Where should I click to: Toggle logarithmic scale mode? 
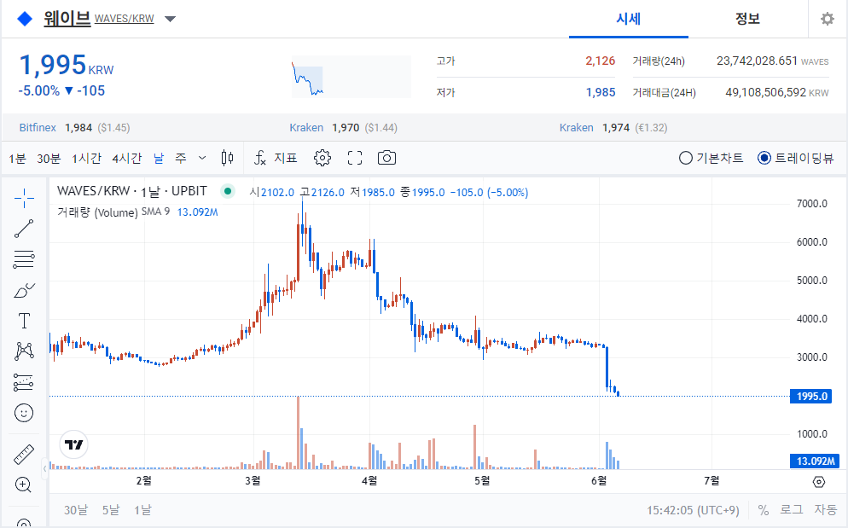pos(791,510)
